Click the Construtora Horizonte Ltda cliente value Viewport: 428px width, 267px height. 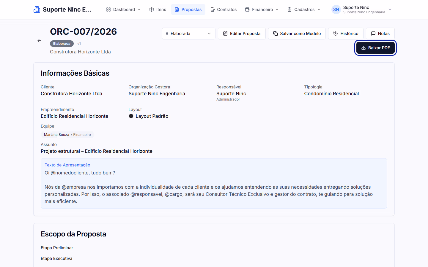click(72, 93)
